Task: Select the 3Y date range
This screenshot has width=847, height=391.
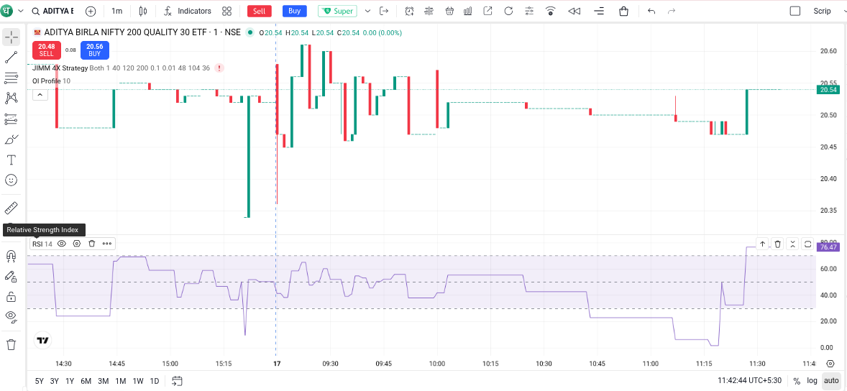Action: (x=55, y=381)
